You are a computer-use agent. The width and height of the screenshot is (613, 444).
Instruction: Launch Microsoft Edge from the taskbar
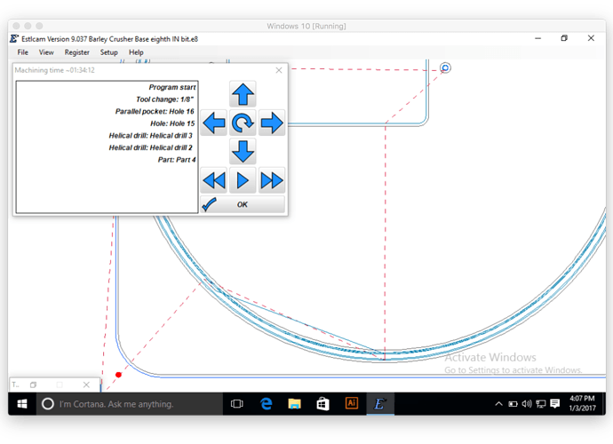click(267, 404)
